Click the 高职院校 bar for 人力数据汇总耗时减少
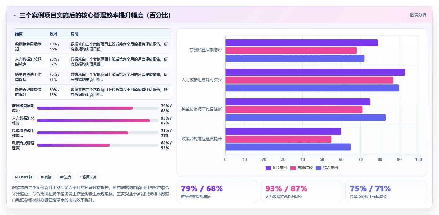The width and height of the screenshot is (439, 215). 309,80
